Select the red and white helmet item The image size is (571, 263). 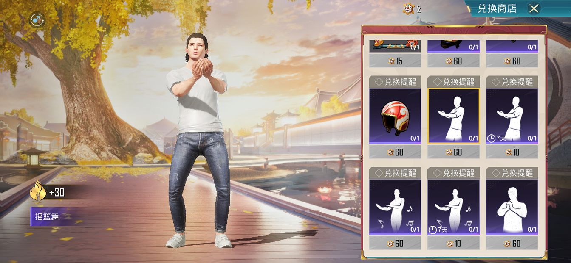395,116
